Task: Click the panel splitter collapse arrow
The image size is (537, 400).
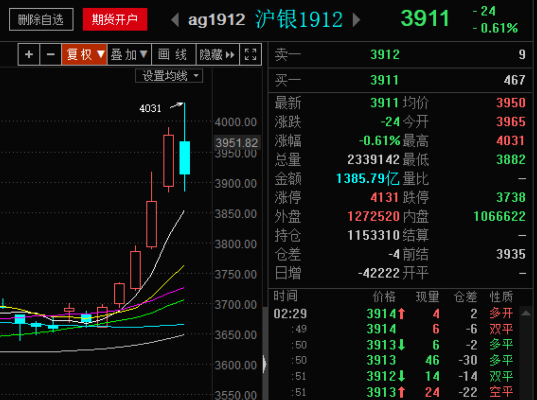Action: pyautogui.click(x=265, y=364)
